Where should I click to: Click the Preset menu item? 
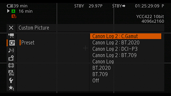[x=28, y=42]
